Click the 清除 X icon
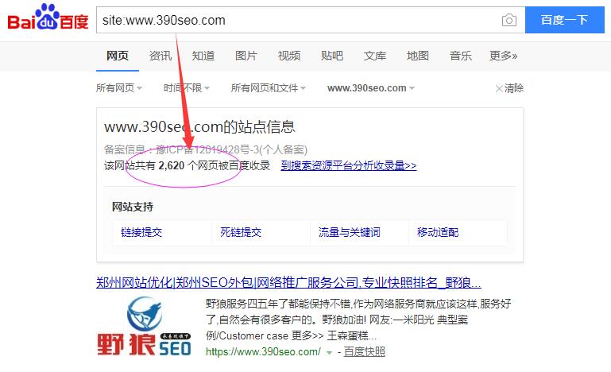This screenshot has width=611, height=372. 499,88
